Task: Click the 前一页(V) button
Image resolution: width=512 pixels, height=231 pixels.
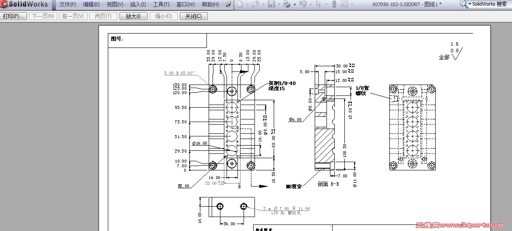Action: tap(73, 16)
